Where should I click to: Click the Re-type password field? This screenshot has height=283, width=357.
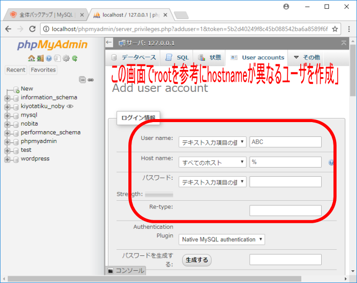285,210
